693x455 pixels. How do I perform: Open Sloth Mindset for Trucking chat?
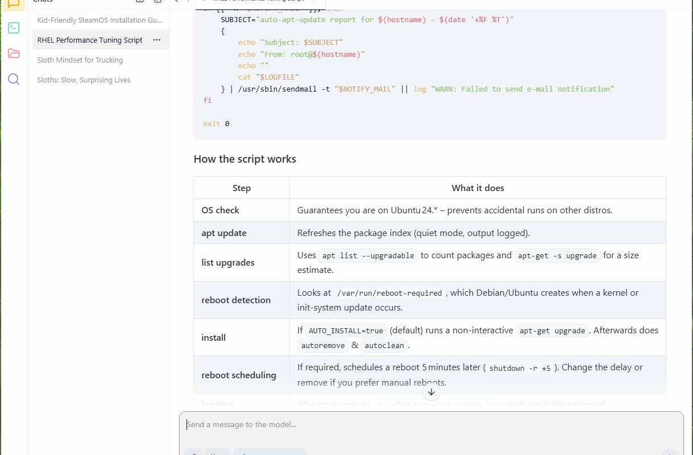coord(80,60)
